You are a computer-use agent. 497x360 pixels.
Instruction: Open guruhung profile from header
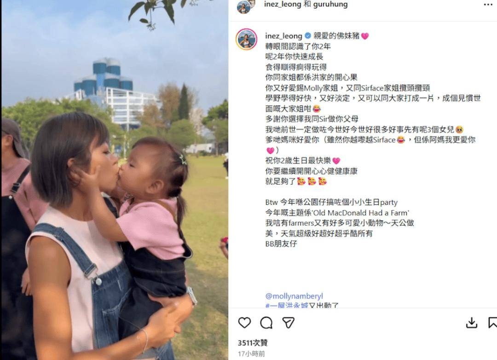(x=330, y=5)
